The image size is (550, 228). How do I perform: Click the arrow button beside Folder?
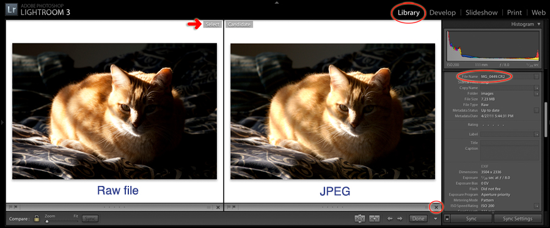[x=537, y=93]
